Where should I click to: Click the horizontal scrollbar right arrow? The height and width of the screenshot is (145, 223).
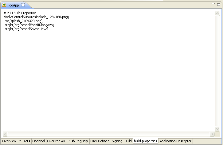pos(212,134)
